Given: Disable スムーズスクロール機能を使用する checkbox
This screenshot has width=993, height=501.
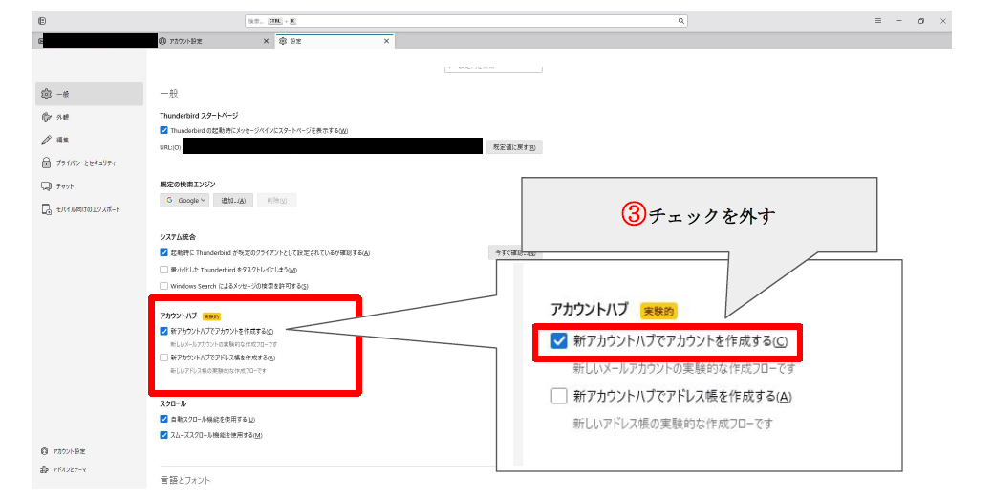Looking at the screenshot, I should pyautogui.click(x=164, y=435).
